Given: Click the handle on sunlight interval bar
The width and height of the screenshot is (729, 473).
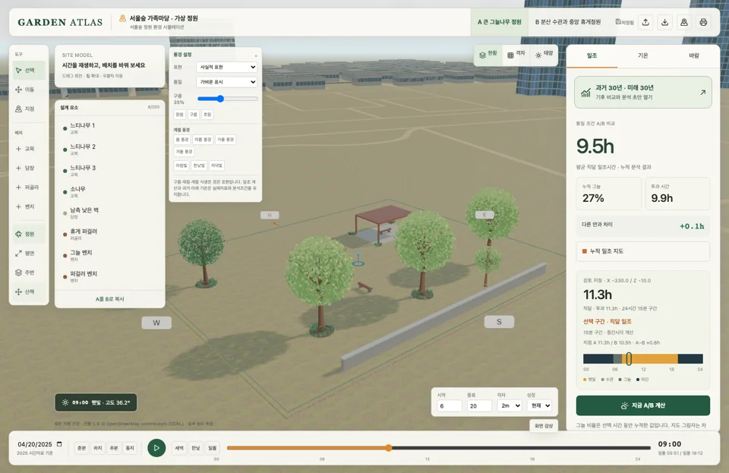Looking at the screenshot, I should point(629,358).
